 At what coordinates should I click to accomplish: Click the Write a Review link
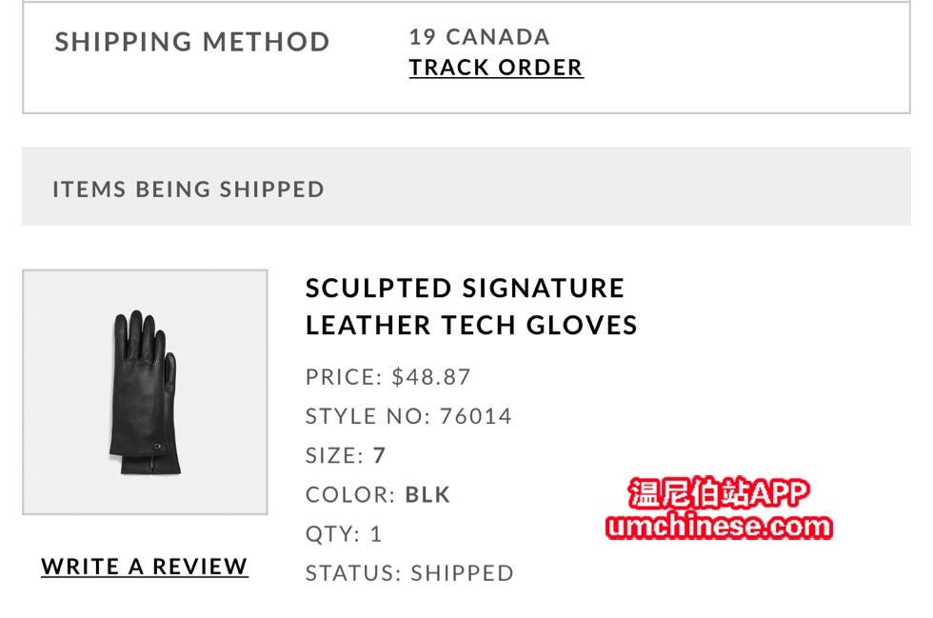[145, 567]
